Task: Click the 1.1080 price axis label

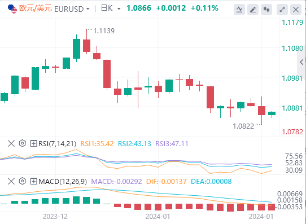Action: click(292, 49)
